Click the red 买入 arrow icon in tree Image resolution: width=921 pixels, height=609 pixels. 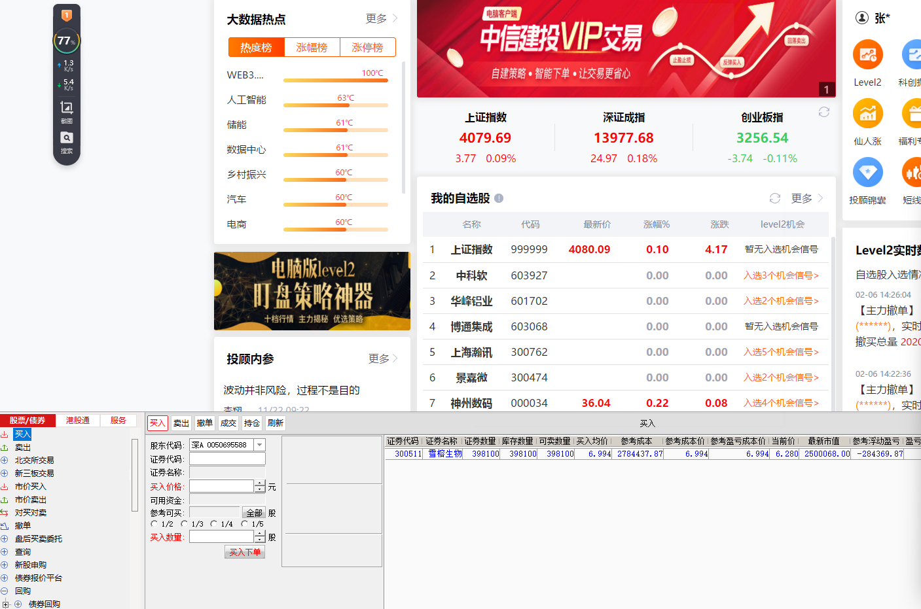coord(5,434)
